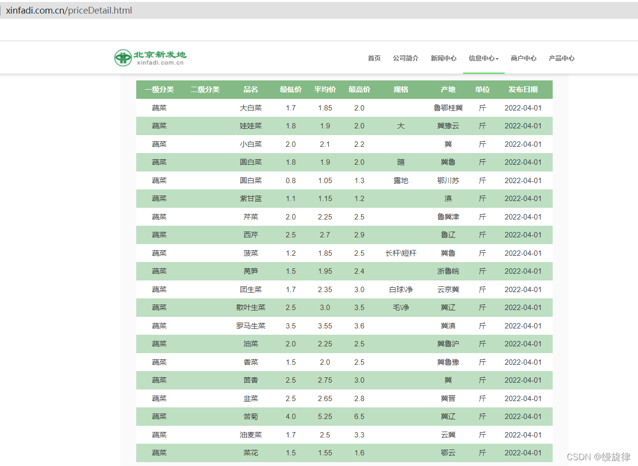Viewport: 638px width, 466px height.
Task: Click the address bar URL xinfadi.com.cn/priceDetail.html
Action: coord(69,11)
